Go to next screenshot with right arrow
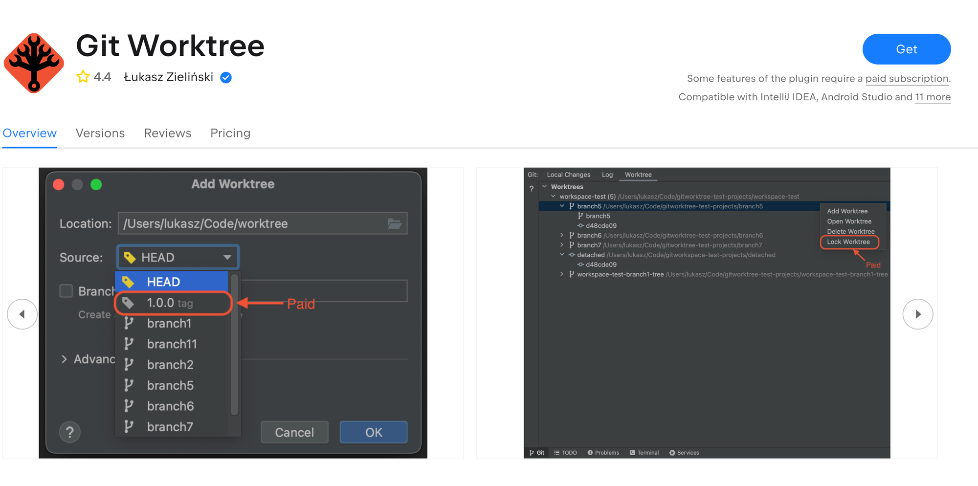This screenshot has height=486, width=978. 917,314
